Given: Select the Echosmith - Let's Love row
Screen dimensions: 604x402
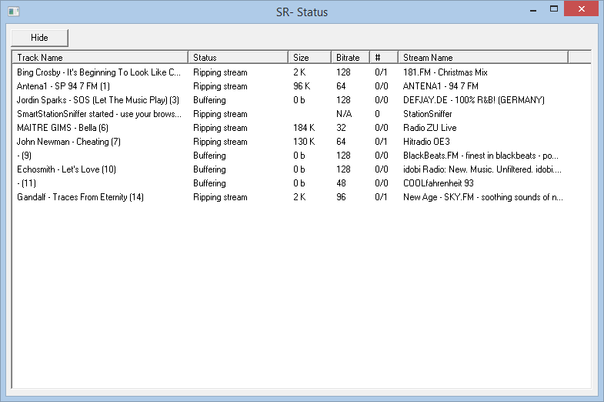Looking at the screenshot, I should [x=302, y=169].
